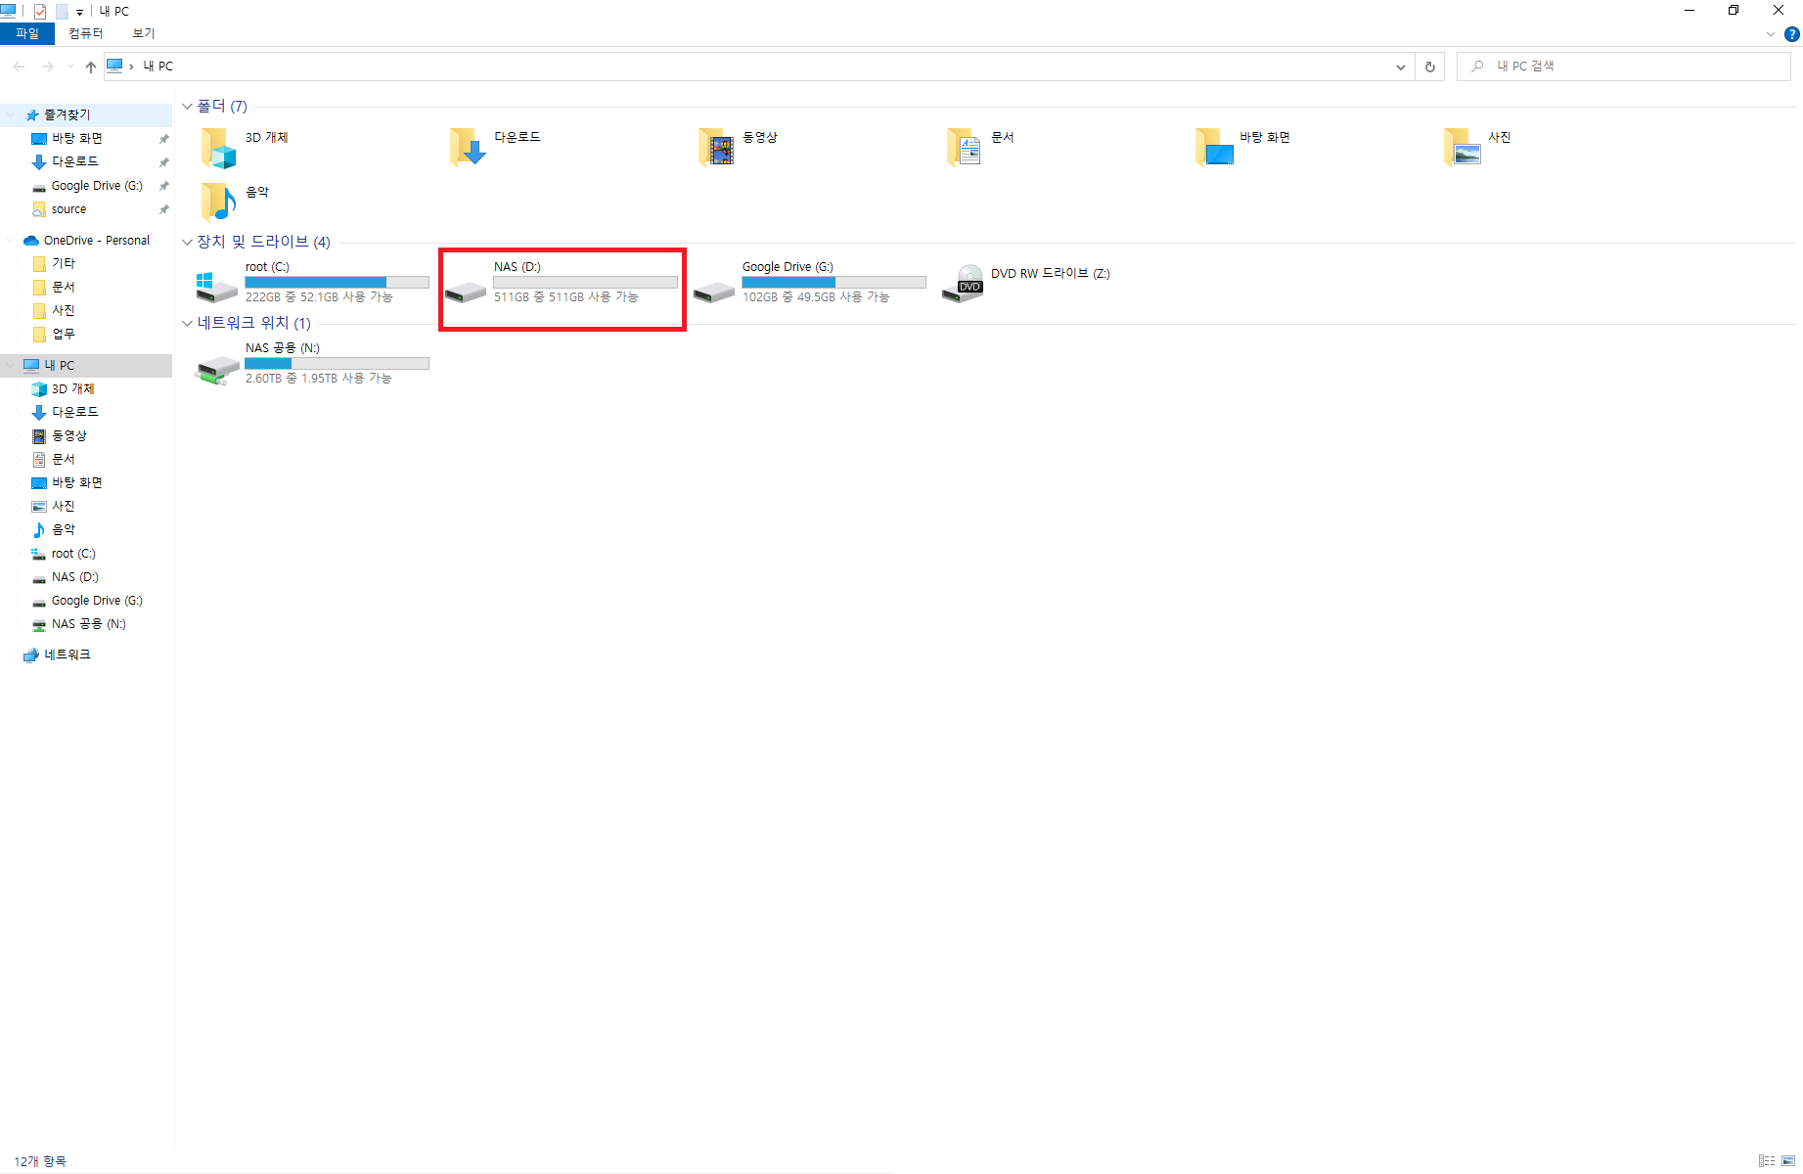Select 즐겨찾기 in navigation pane
This screenshot has width=1803, height=1174.
coord(68,114)
